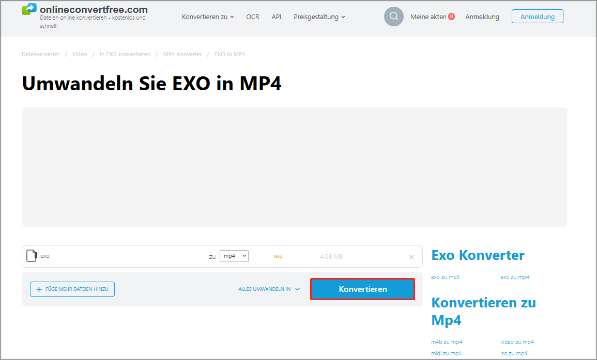Click the Video breadcrumb link
This screenshot has width=597, height=360.
coord(79,54)
